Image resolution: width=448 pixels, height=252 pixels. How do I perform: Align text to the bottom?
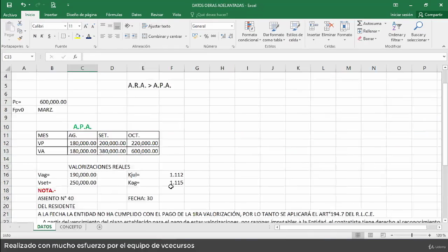pyautogui.click(x=117, y=26)
